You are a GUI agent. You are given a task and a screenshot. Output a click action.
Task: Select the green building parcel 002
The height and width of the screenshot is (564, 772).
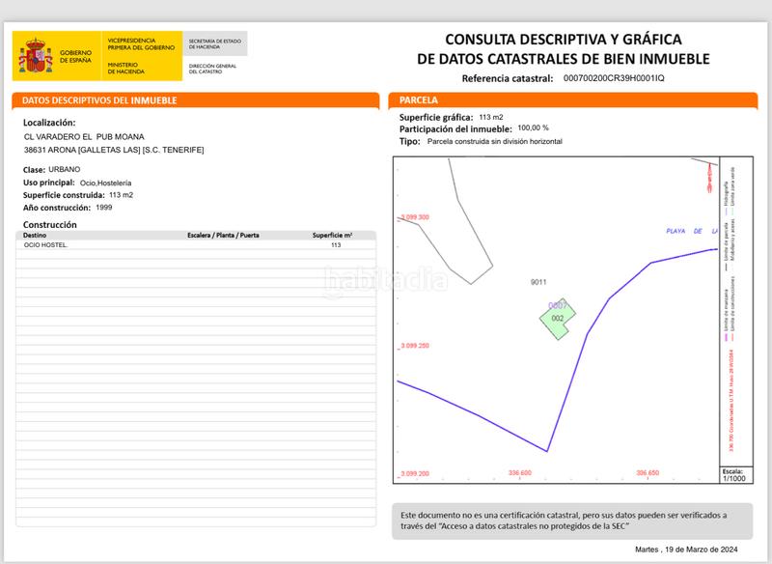pyautogui.click(x=557, y=320)
